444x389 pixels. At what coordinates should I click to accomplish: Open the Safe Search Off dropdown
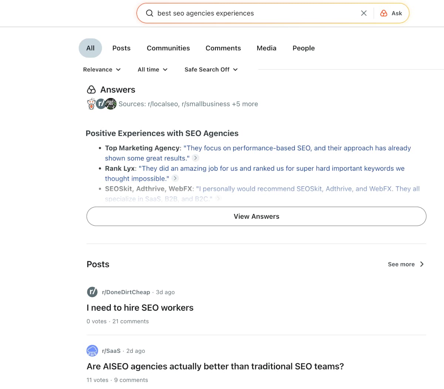click(211, 69)
